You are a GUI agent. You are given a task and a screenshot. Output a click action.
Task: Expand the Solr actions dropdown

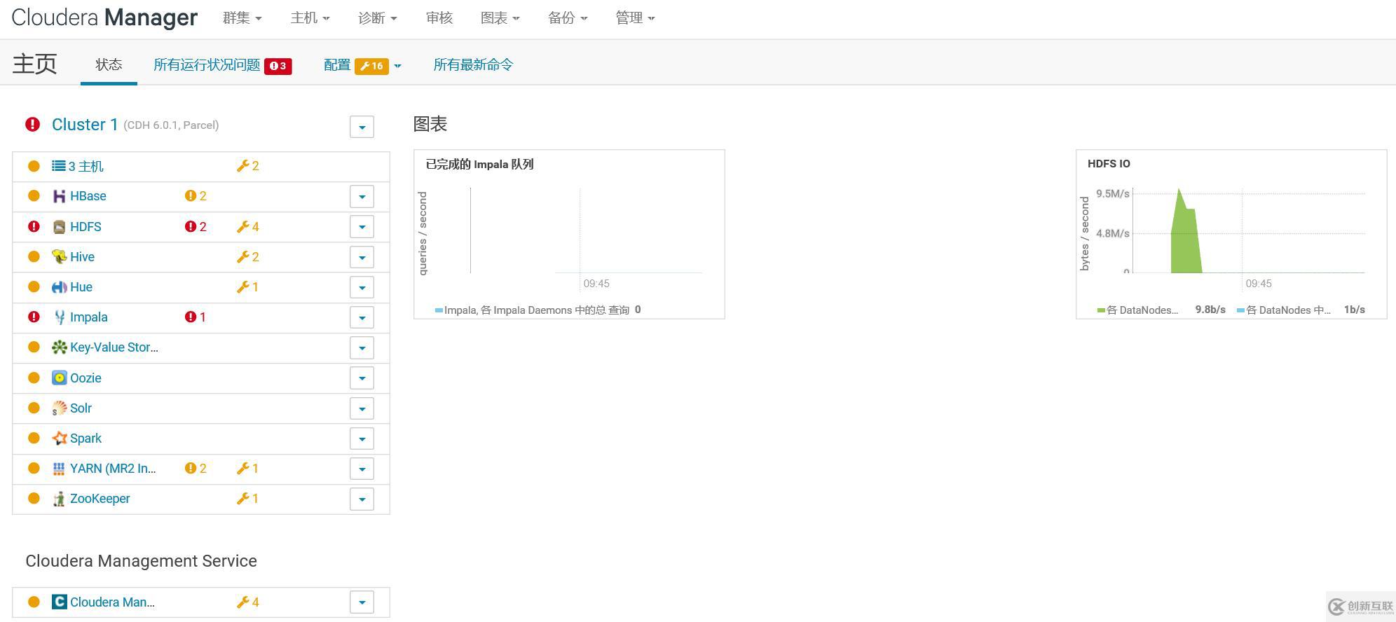click(362, 408)
